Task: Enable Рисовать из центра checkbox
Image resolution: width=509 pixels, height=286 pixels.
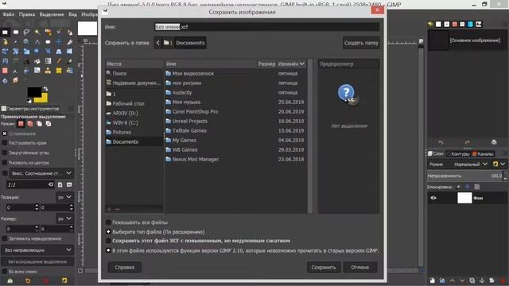Action: [5, 162]
